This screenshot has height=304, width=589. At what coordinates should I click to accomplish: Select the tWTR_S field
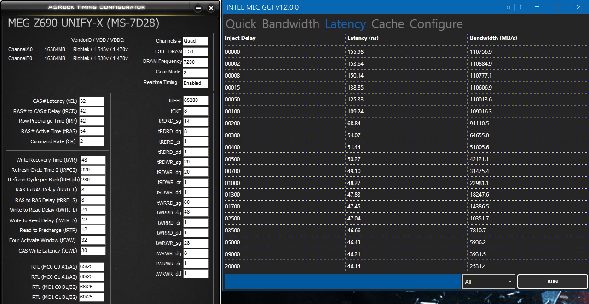point(93,220)
